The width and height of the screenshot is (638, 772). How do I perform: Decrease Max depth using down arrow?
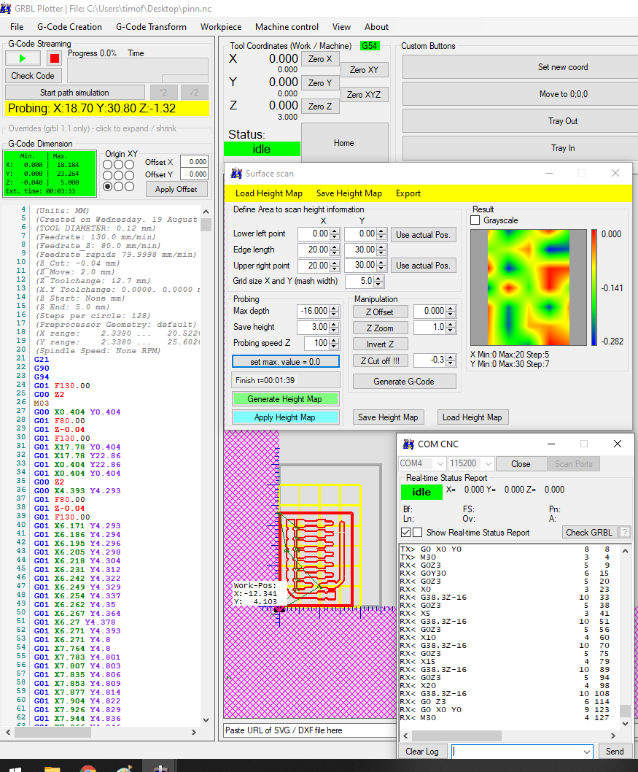pos(334,314)
